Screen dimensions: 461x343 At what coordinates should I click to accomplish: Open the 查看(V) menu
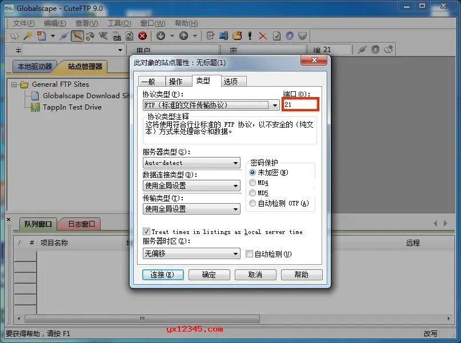point(86,23)
